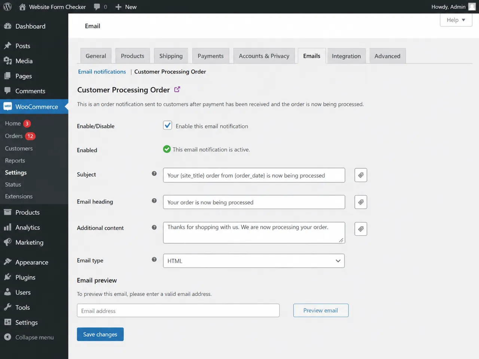Click the admin avatar picture
Screen dimensions: 479x359
[472, 7]
